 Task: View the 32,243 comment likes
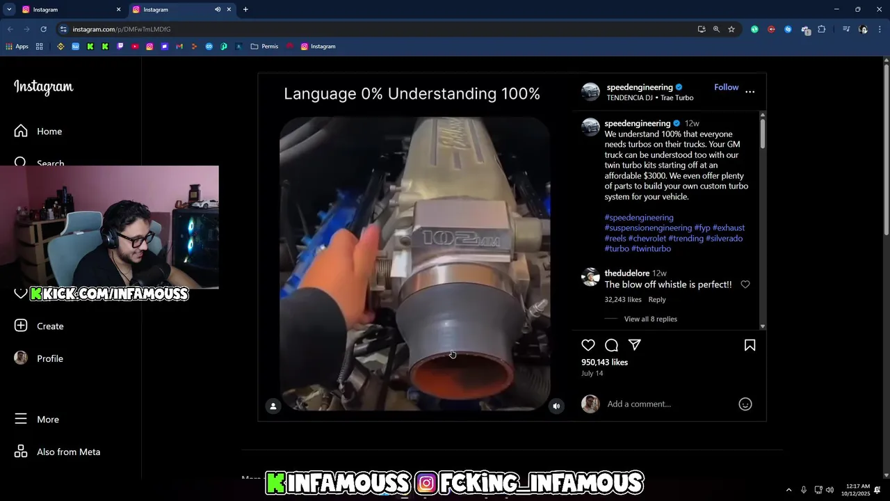[x=623, y=299]
